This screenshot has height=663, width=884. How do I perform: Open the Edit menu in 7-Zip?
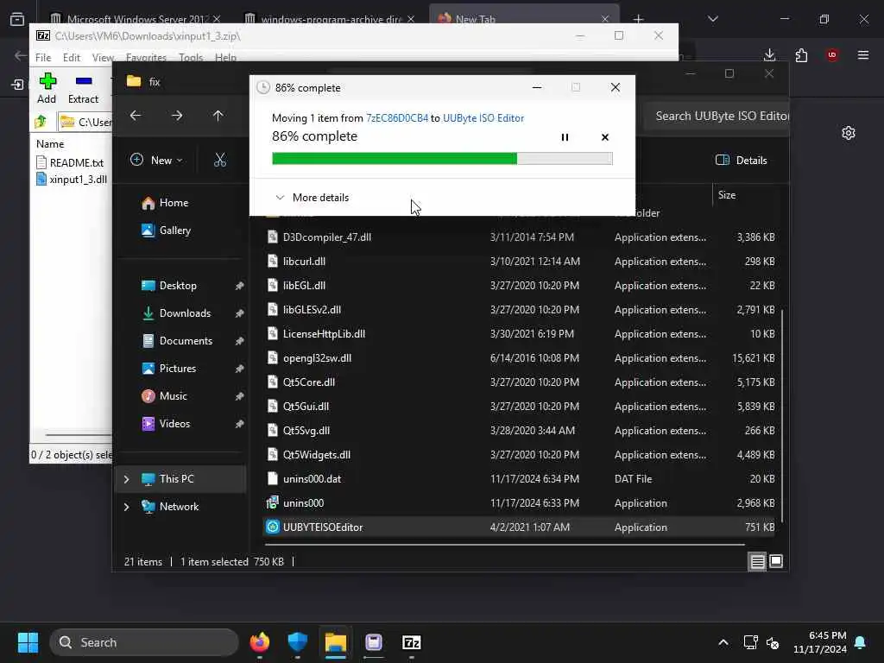pos(71,58)
